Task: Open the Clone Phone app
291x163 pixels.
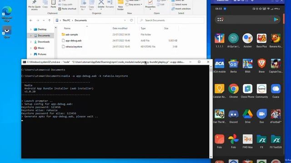Action: click(247, 89)
